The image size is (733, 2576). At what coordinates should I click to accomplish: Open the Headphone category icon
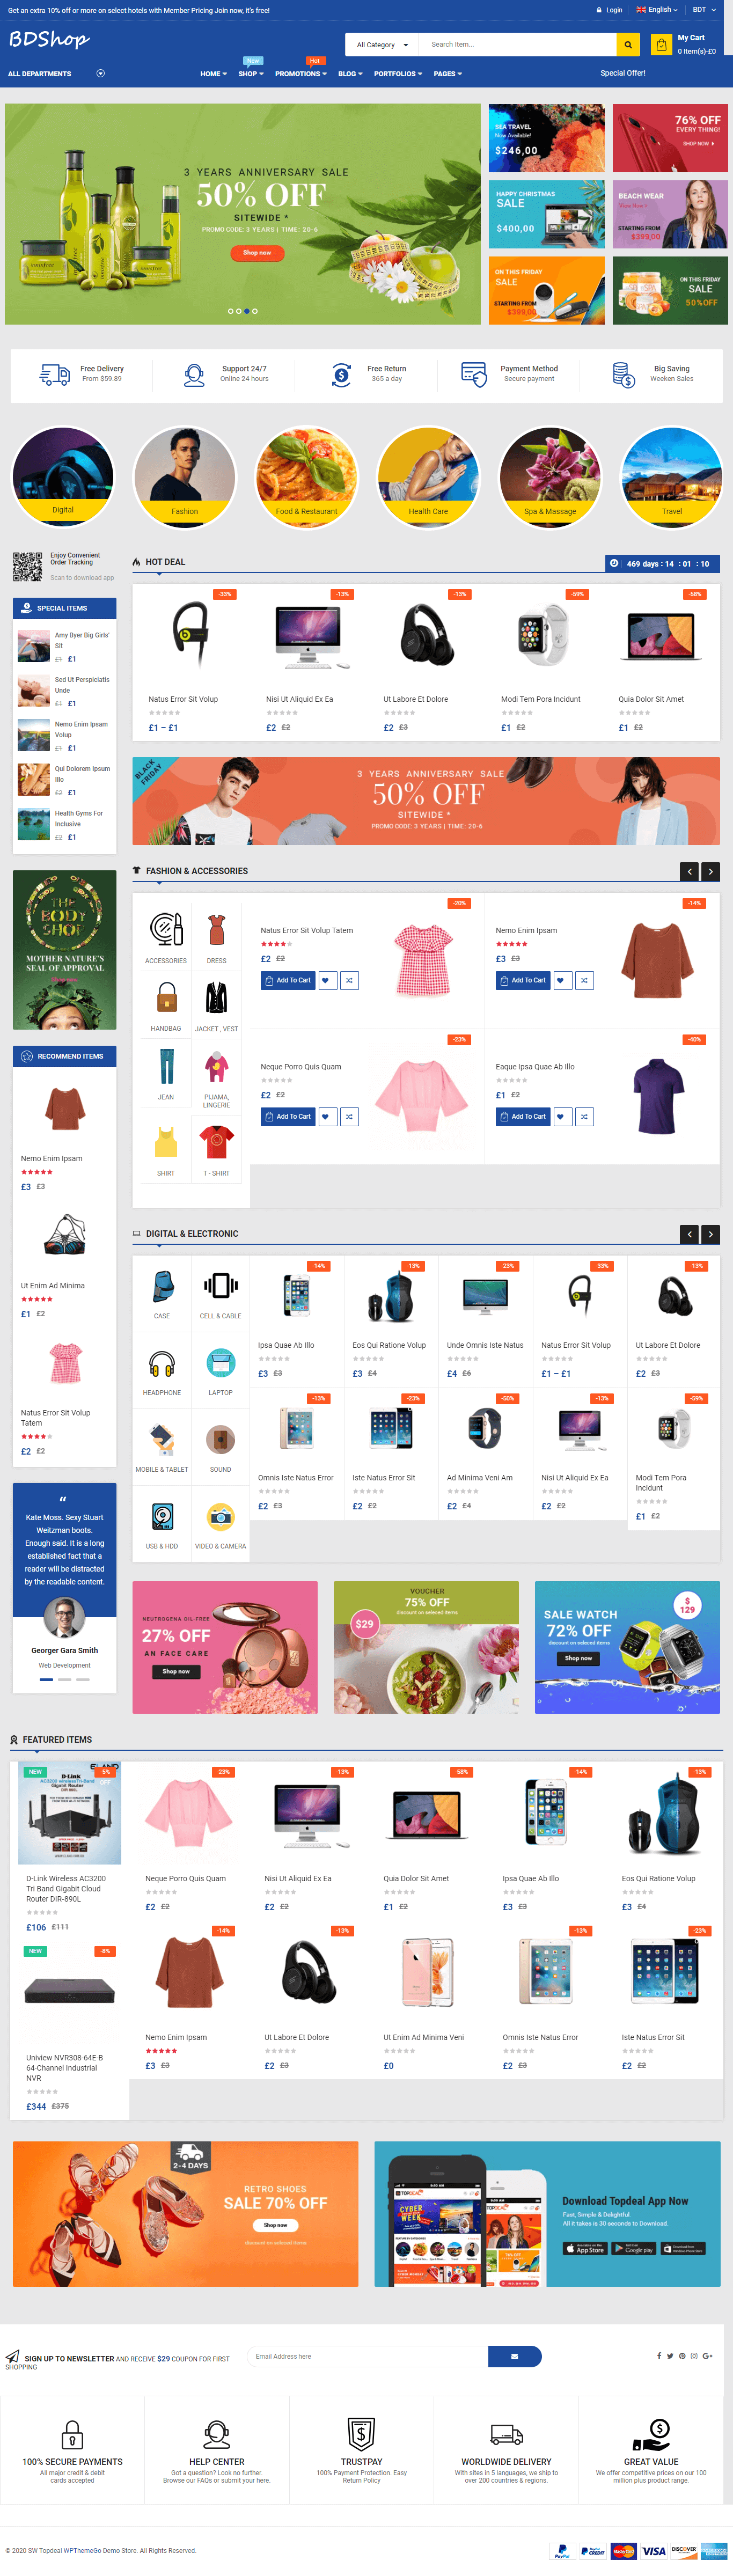pyautogui.click(x=162, y=1363)
